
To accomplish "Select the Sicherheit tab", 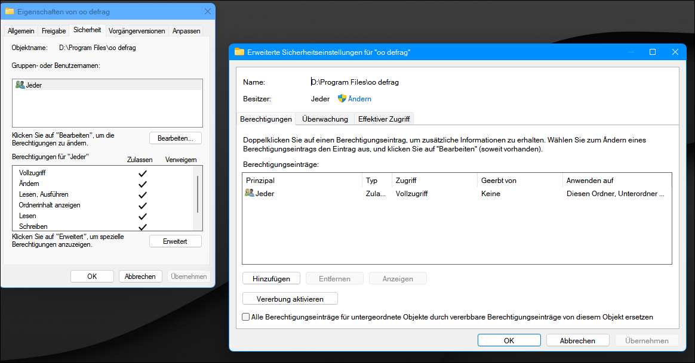I will point(87,30).
